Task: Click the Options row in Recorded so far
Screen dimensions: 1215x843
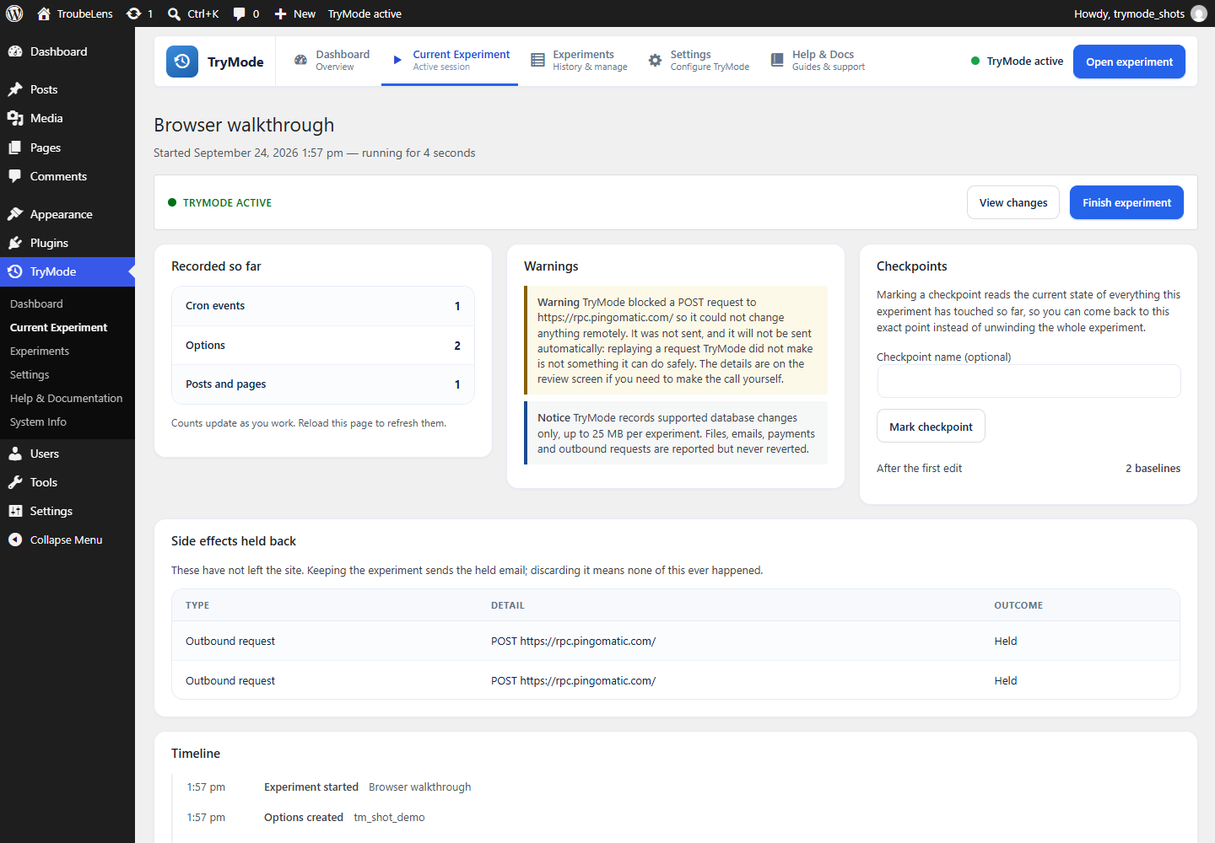Action: click(323, 346)
